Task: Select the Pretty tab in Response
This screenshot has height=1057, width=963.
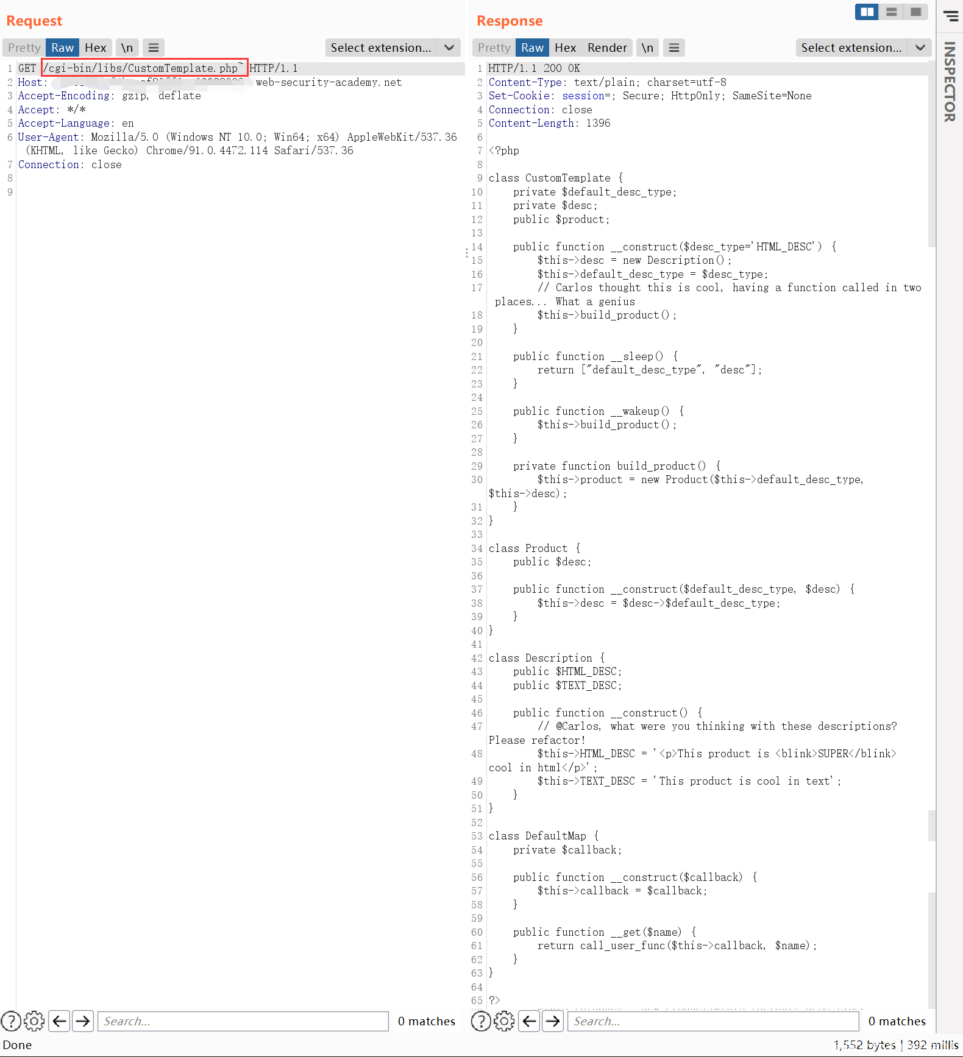Action: [x=494, y=48]
